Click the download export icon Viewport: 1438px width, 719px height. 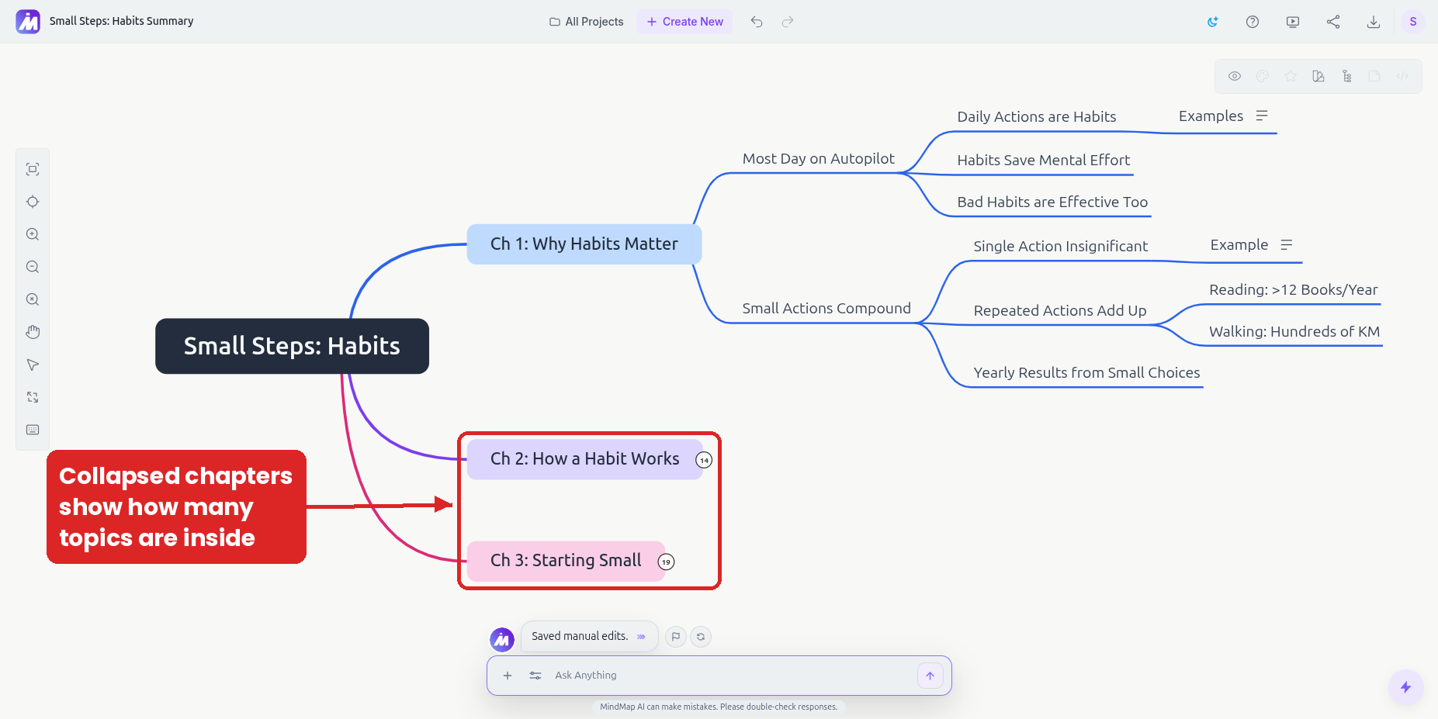click(1374, 22)
